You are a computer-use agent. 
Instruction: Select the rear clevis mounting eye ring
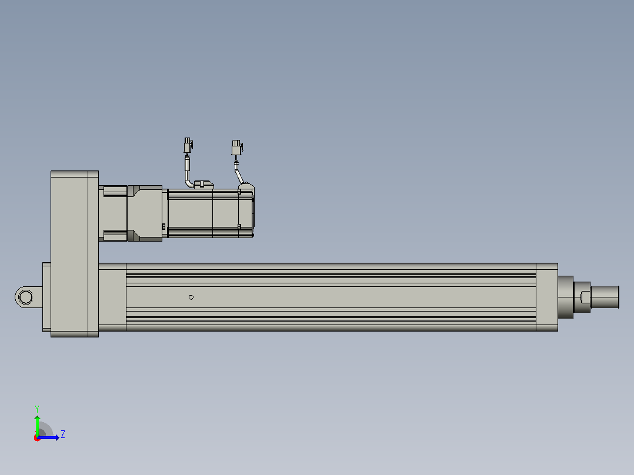coord(25,297)
